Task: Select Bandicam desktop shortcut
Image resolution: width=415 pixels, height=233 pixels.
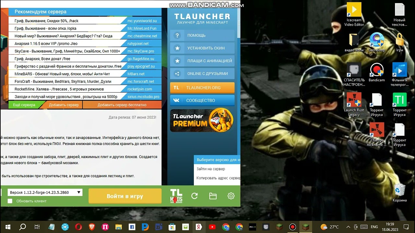Action: (x=377, y=72)
